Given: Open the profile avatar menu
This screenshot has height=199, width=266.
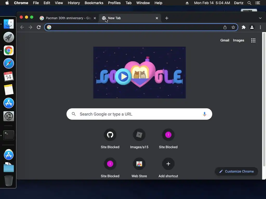Looking at the screenshot, I should coord(252,27).
